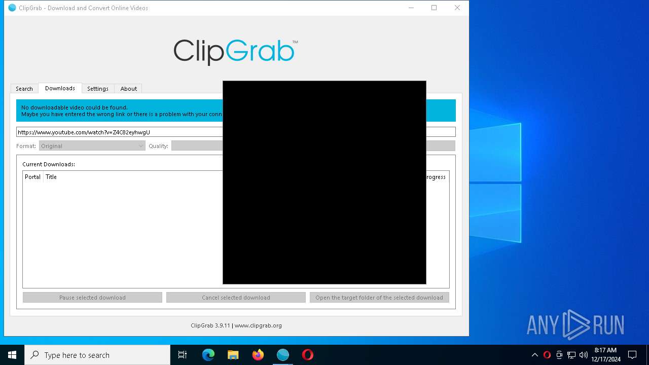
Task: Click Cancel selected download button
Action: 236,298
